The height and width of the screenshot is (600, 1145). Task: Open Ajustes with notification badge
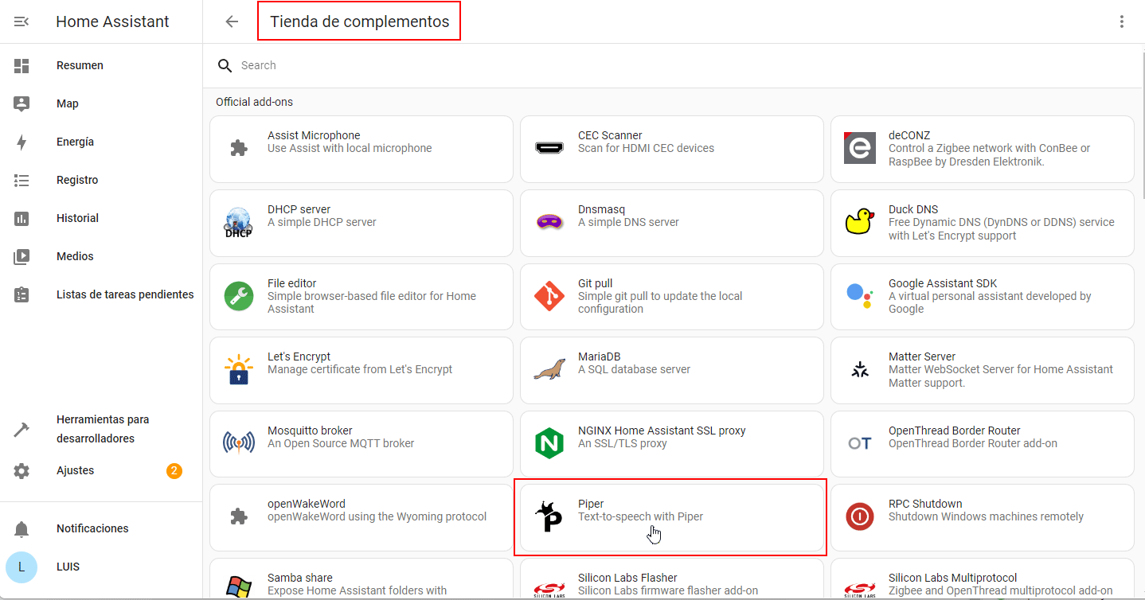[x=75, y=470]
